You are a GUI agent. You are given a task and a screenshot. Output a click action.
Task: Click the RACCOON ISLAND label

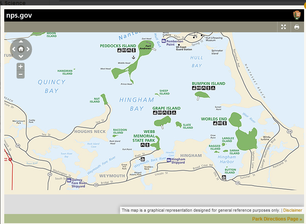(x=120, y=131)
